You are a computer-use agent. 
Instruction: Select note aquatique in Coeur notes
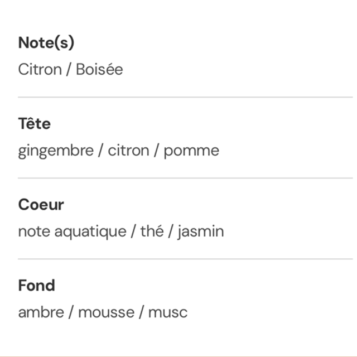72,231
